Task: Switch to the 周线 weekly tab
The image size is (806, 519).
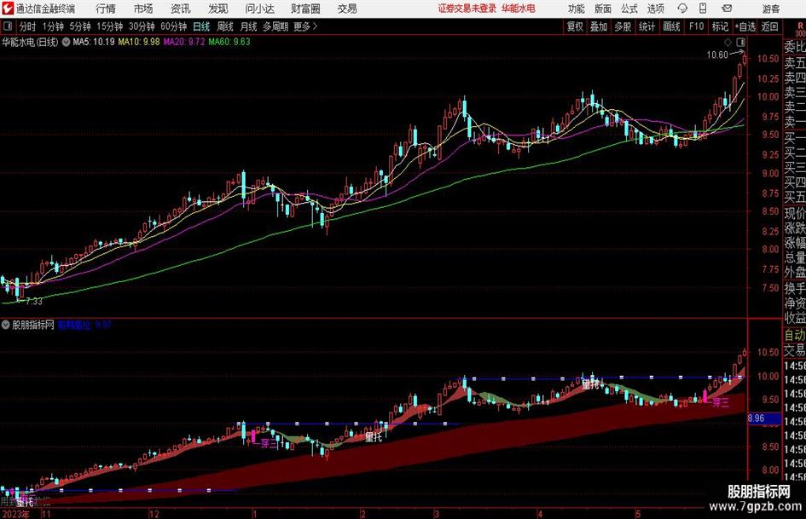Action: (x=225, y=26)
